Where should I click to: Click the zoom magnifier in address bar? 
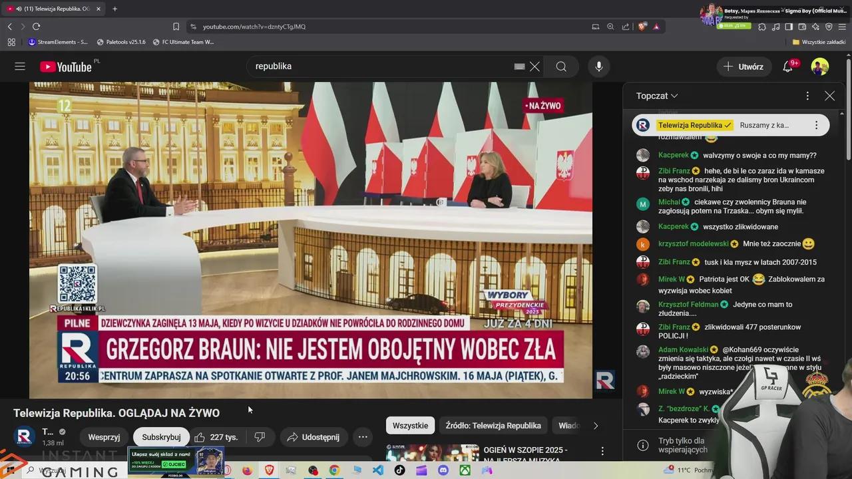pyautogui.click(x=610, y=27)
